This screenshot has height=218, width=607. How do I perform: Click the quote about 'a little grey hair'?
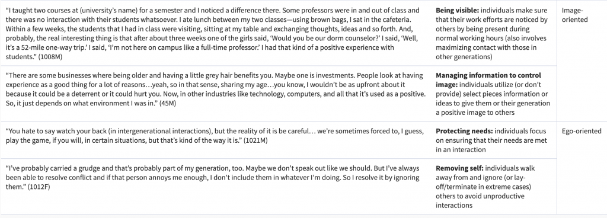tap(215, 89)
